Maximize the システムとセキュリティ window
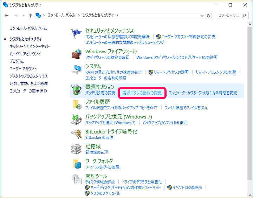Image resolution: width=253 pixels, height=198 pixels. pos(230,5)
